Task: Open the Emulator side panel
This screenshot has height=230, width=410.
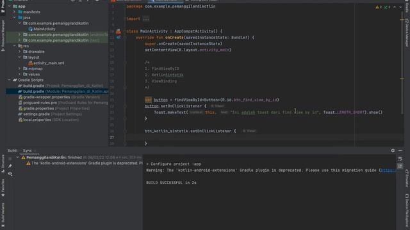Action: (407, 179)
